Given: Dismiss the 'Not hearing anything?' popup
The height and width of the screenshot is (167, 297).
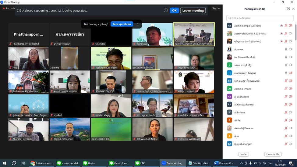Looking at the screenshot, I should point(137,24).
